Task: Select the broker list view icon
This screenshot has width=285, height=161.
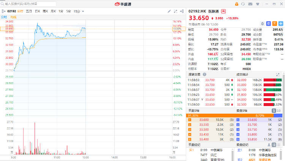Action: 274,145
